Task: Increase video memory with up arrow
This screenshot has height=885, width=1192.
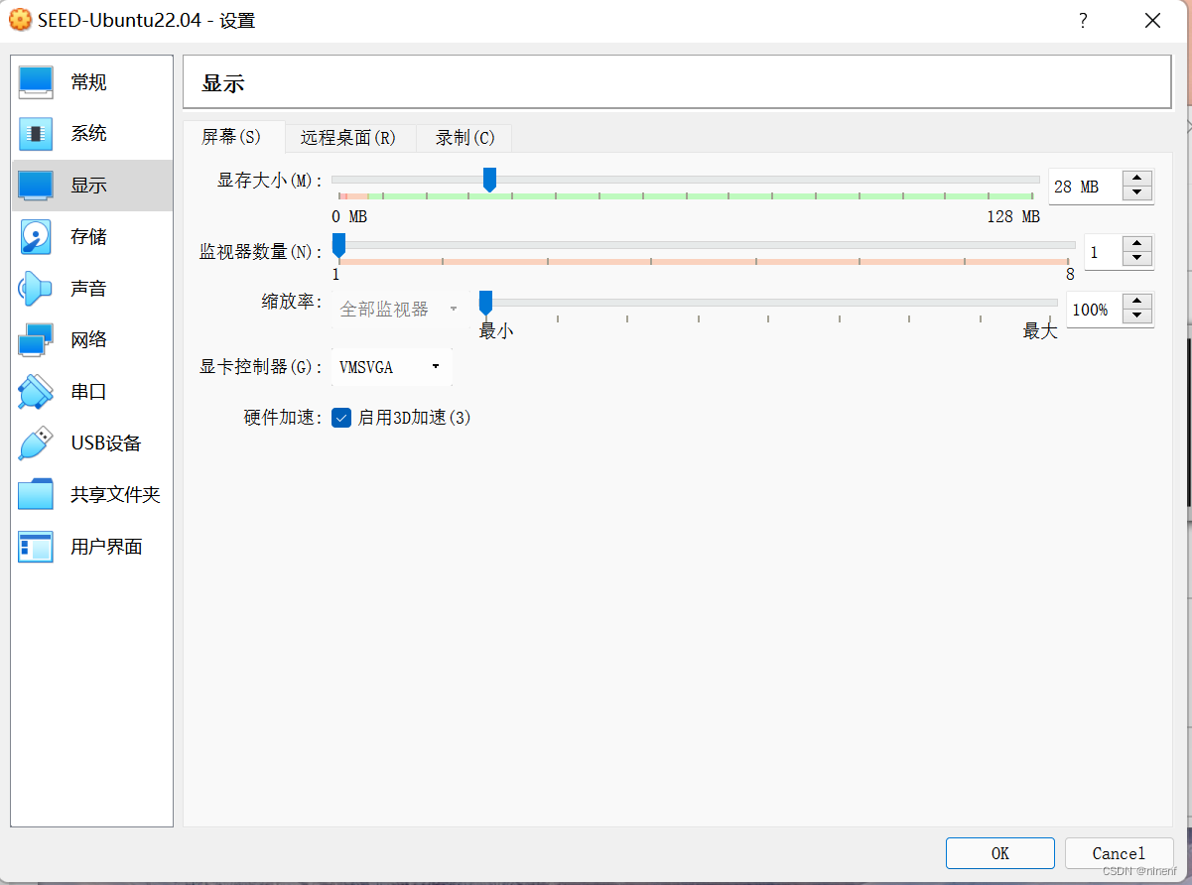Action: [1137, 179]
